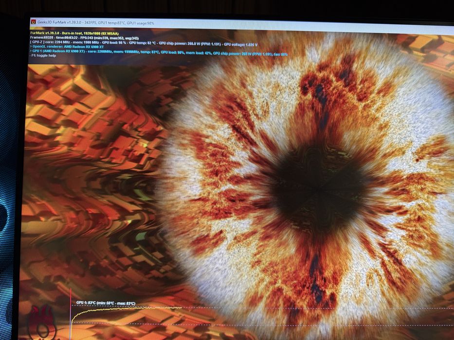This screenshot has width=454, height=340.
Task: Click the 'GPU 1: 83°C (min: 56°C - max: 83°C)' graph label
Action: [x=106, y=303]
